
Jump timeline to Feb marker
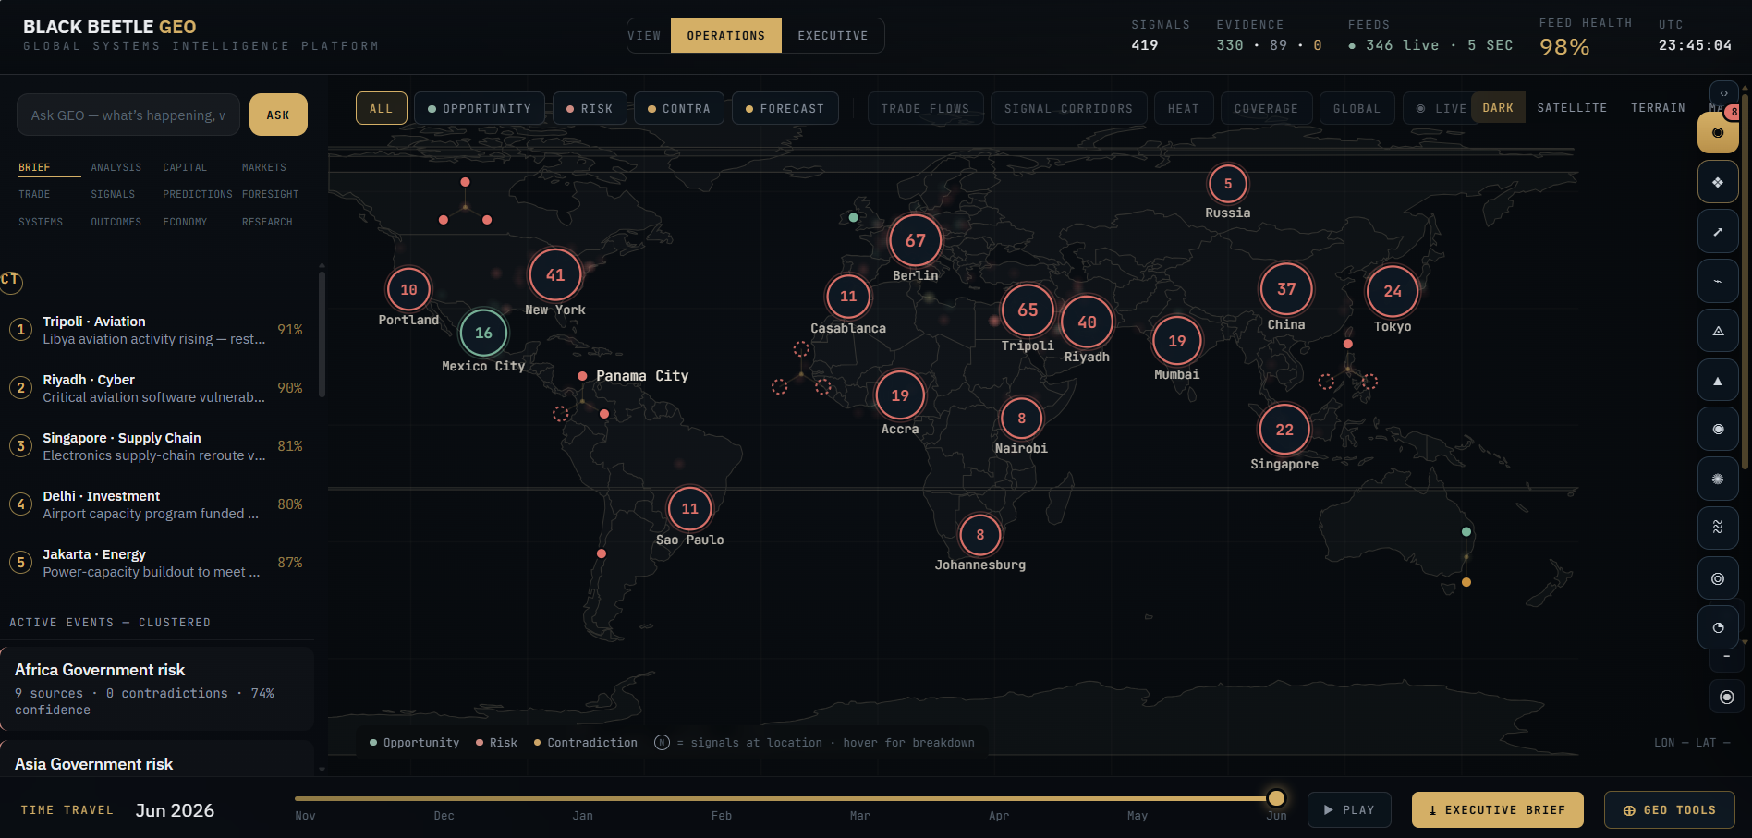pyautogui.click(x=722, y=816)
